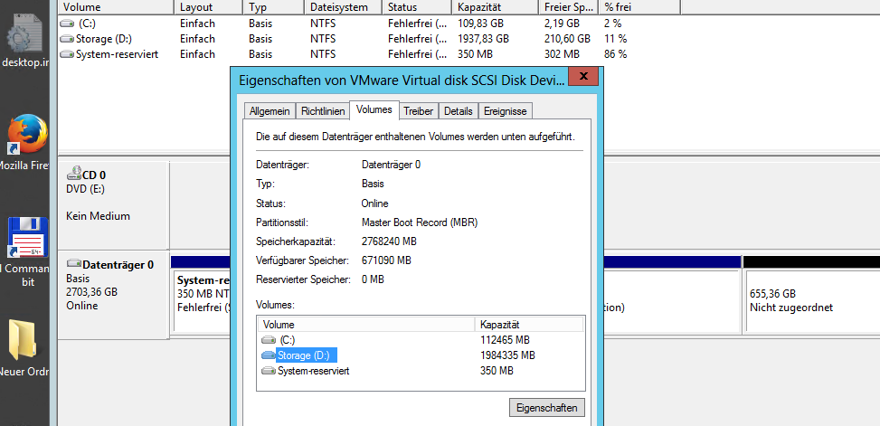Screen dimensions: 880x426
Task: Click the 671090 MB Verfügbarer Speicher value
Action: (x=387, y=260)
